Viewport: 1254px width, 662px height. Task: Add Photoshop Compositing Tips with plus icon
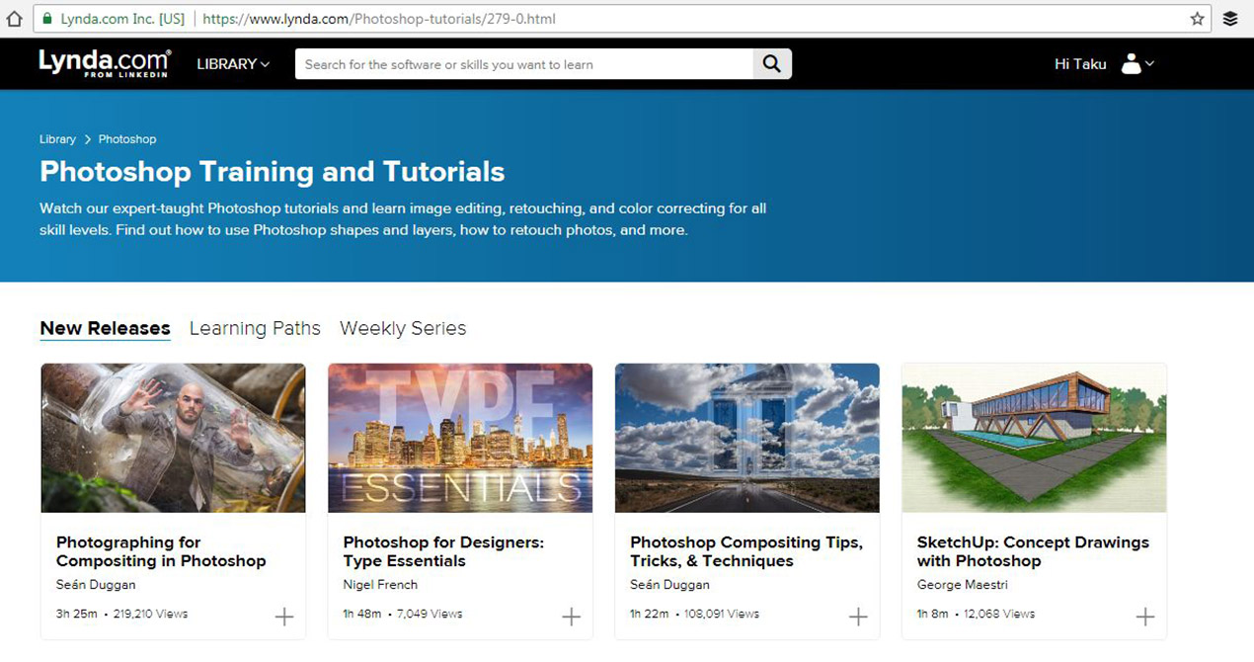858,617
